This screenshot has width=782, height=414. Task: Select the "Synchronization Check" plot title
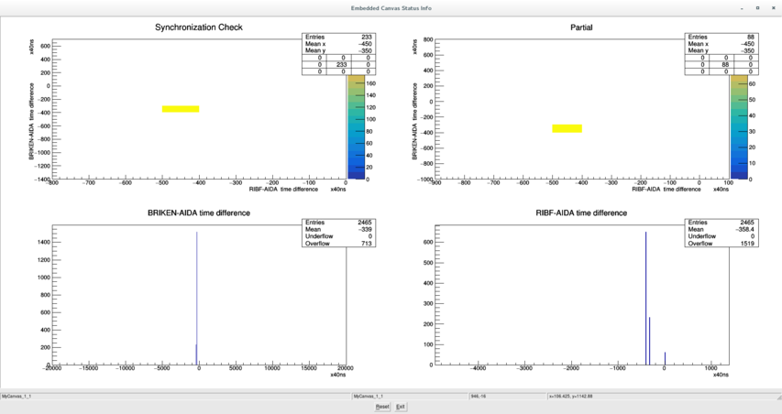(199, 27)
